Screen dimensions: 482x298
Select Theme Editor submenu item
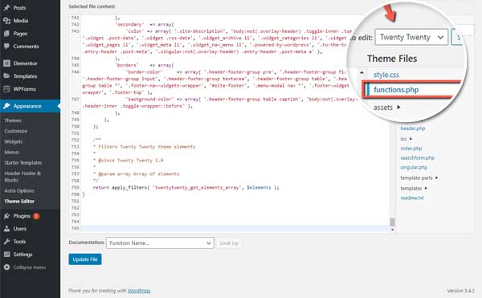[19, 202]
